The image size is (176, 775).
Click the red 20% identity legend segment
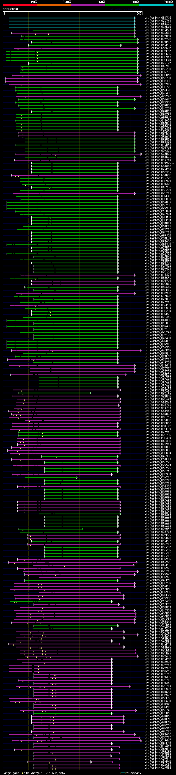tap(20, 5)
